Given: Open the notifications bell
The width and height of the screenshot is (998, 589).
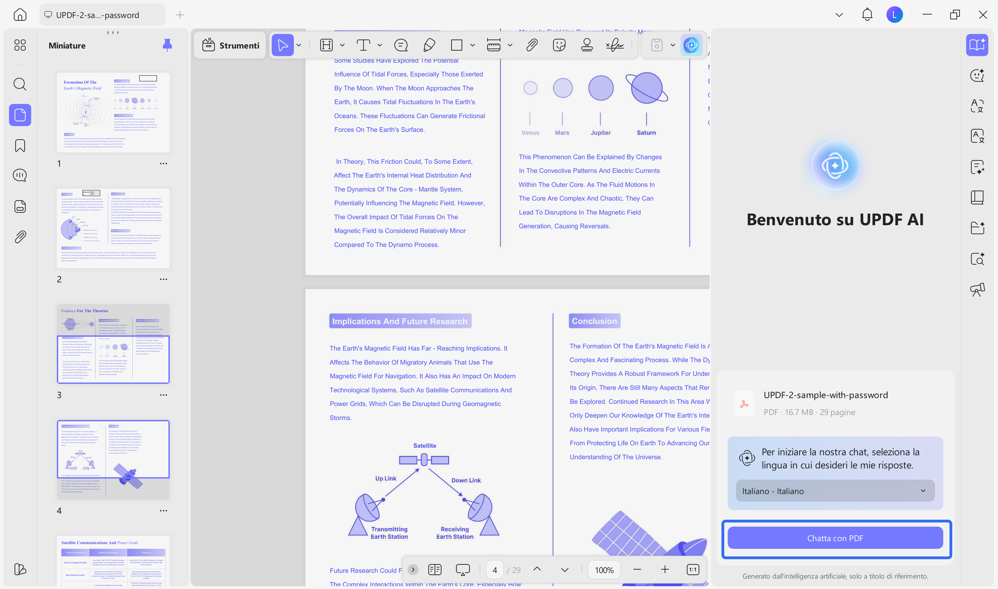Looking at the screenshot, I should (867, 15).
